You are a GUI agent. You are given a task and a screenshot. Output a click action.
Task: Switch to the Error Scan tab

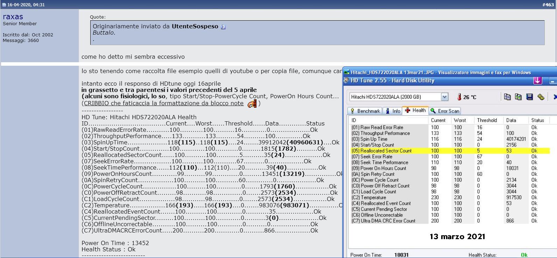click(445, 111)
